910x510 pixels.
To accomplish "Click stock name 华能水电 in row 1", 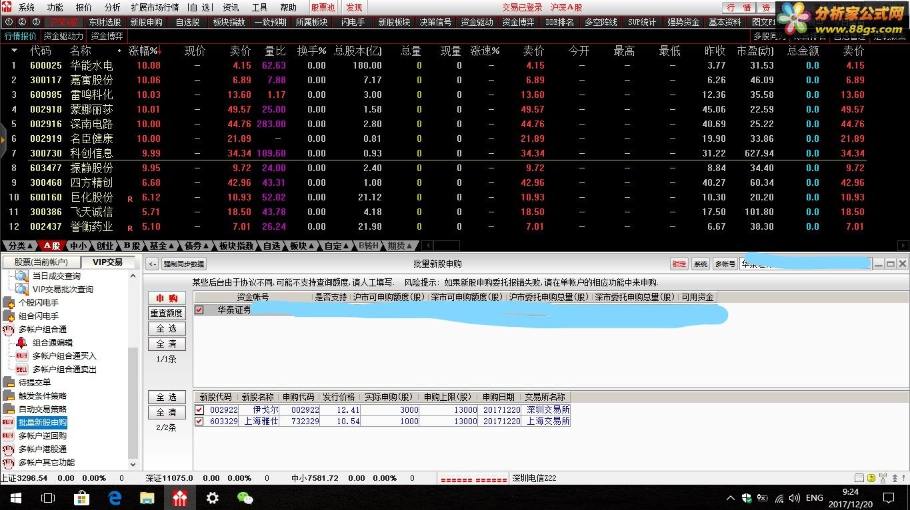I will tap(91, 65).
